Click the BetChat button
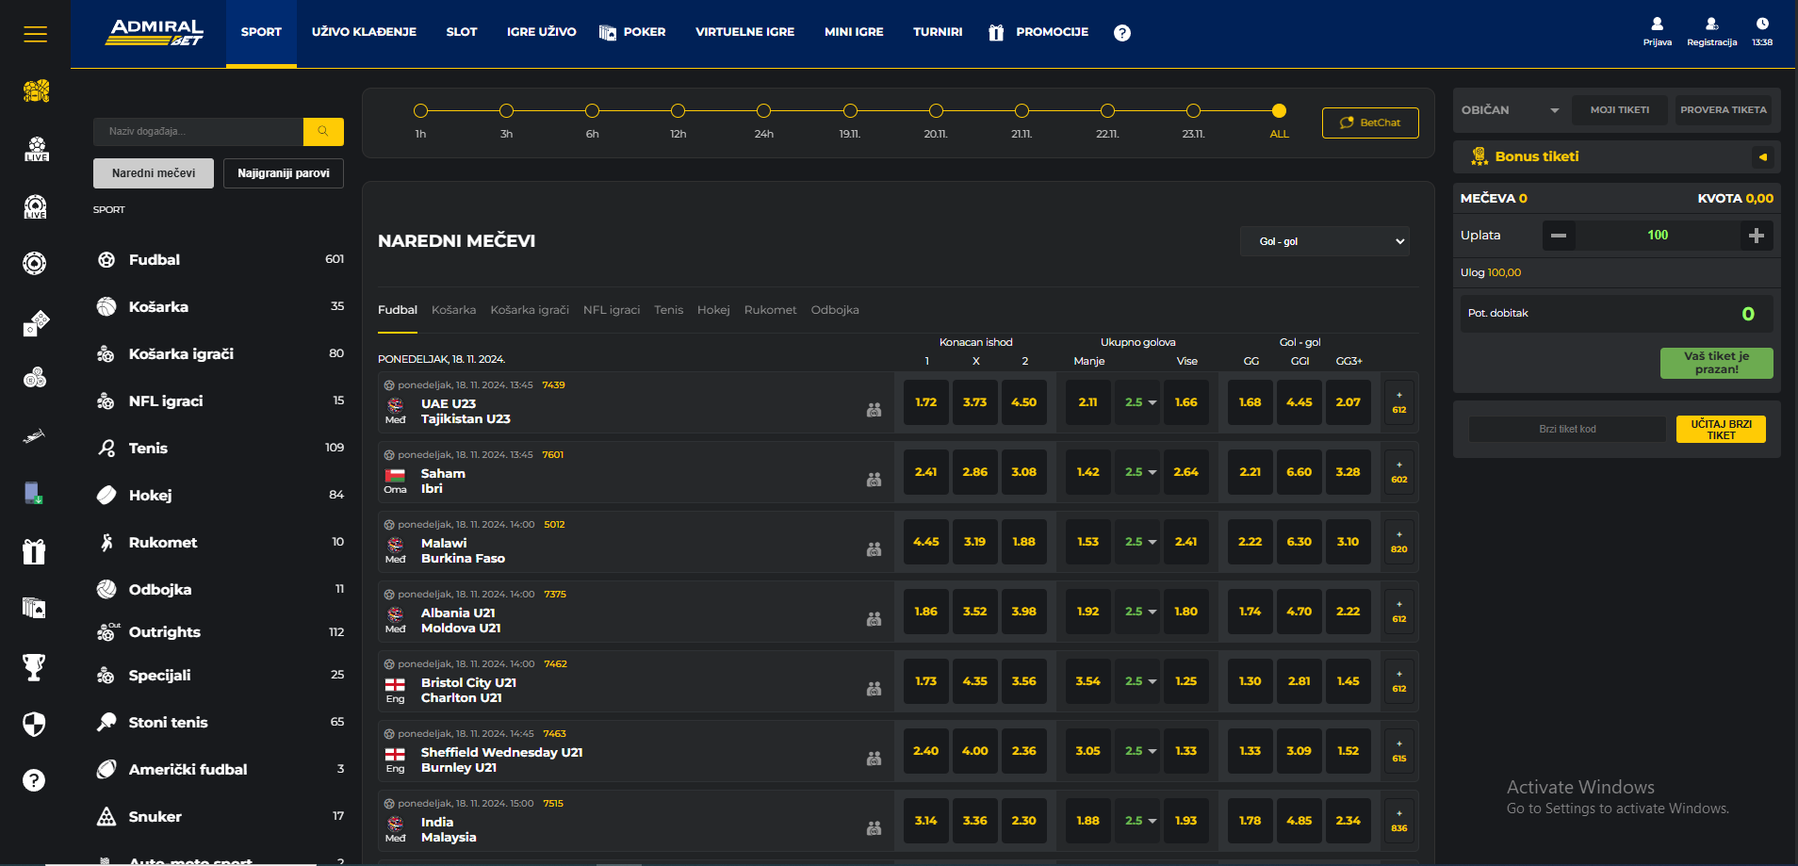1798x866 pixels. tap(1370, 123)
